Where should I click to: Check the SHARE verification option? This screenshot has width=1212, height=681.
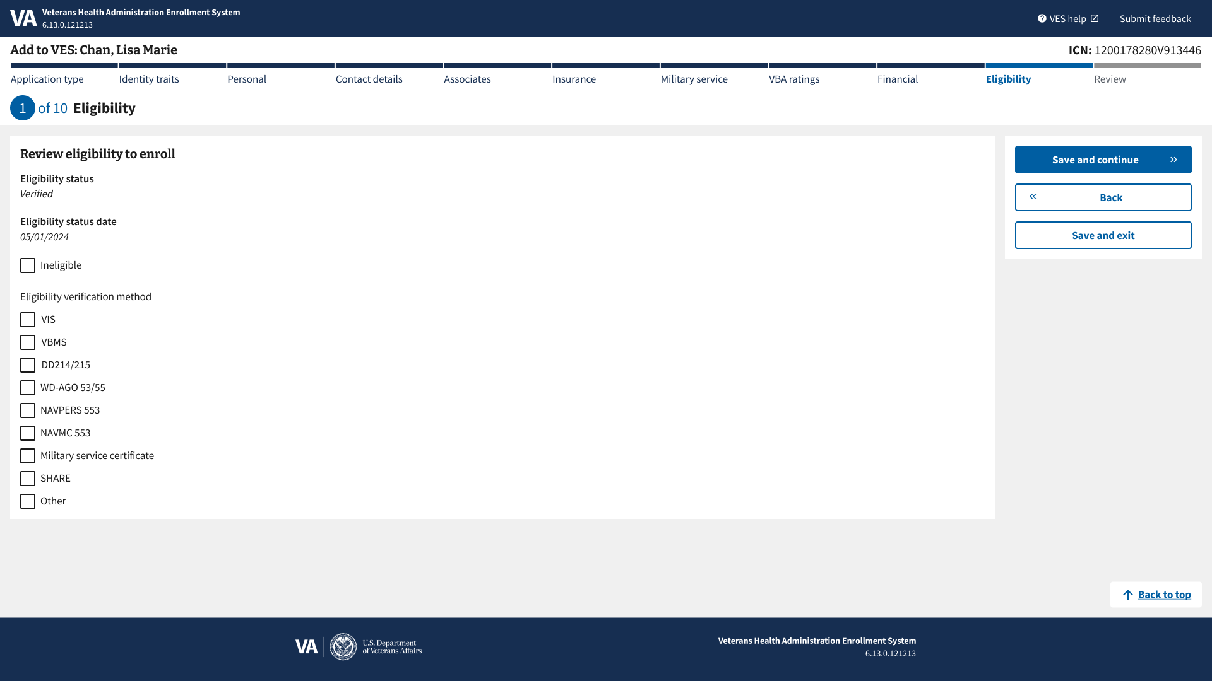(28, 479)
